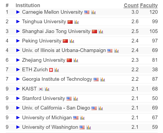Click University of Washington chart icon
This screenshot has height=133, width=163.
point(89,127)
